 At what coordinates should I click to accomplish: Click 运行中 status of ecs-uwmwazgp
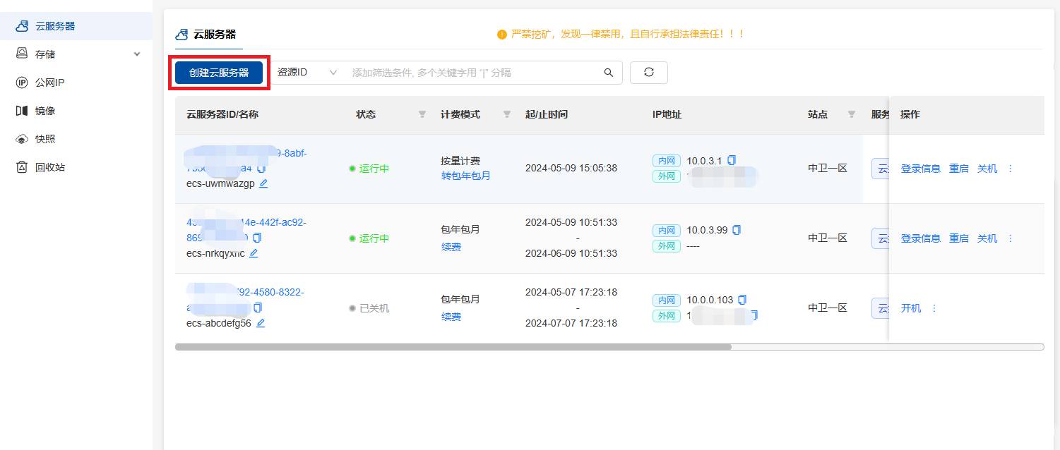(x=374, y=169)
